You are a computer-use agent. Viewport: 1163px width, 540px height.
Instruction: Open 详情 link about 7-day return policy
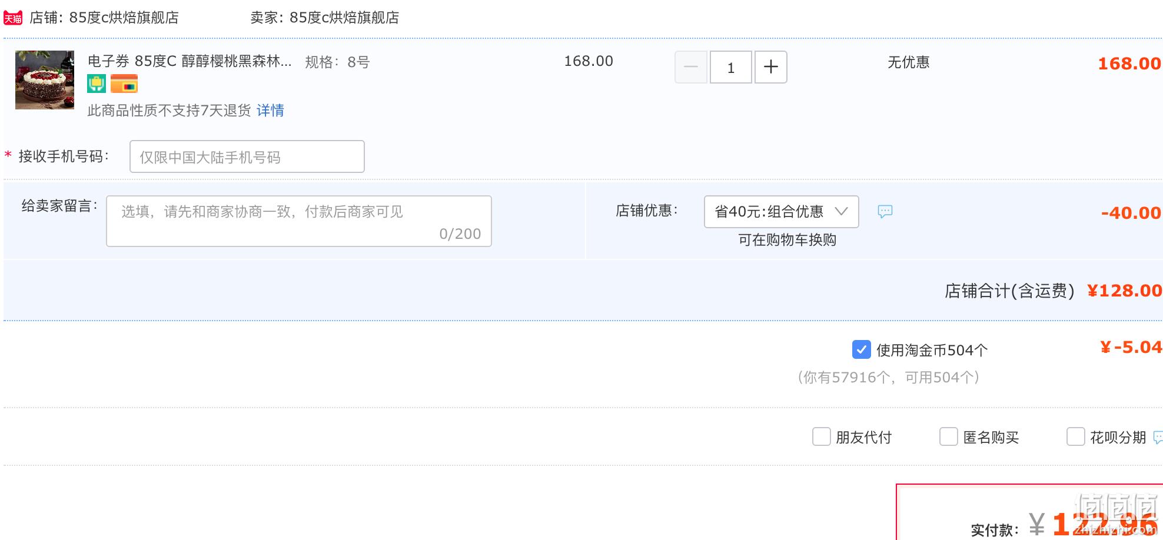pyautogui.click(x=270, y=110)
